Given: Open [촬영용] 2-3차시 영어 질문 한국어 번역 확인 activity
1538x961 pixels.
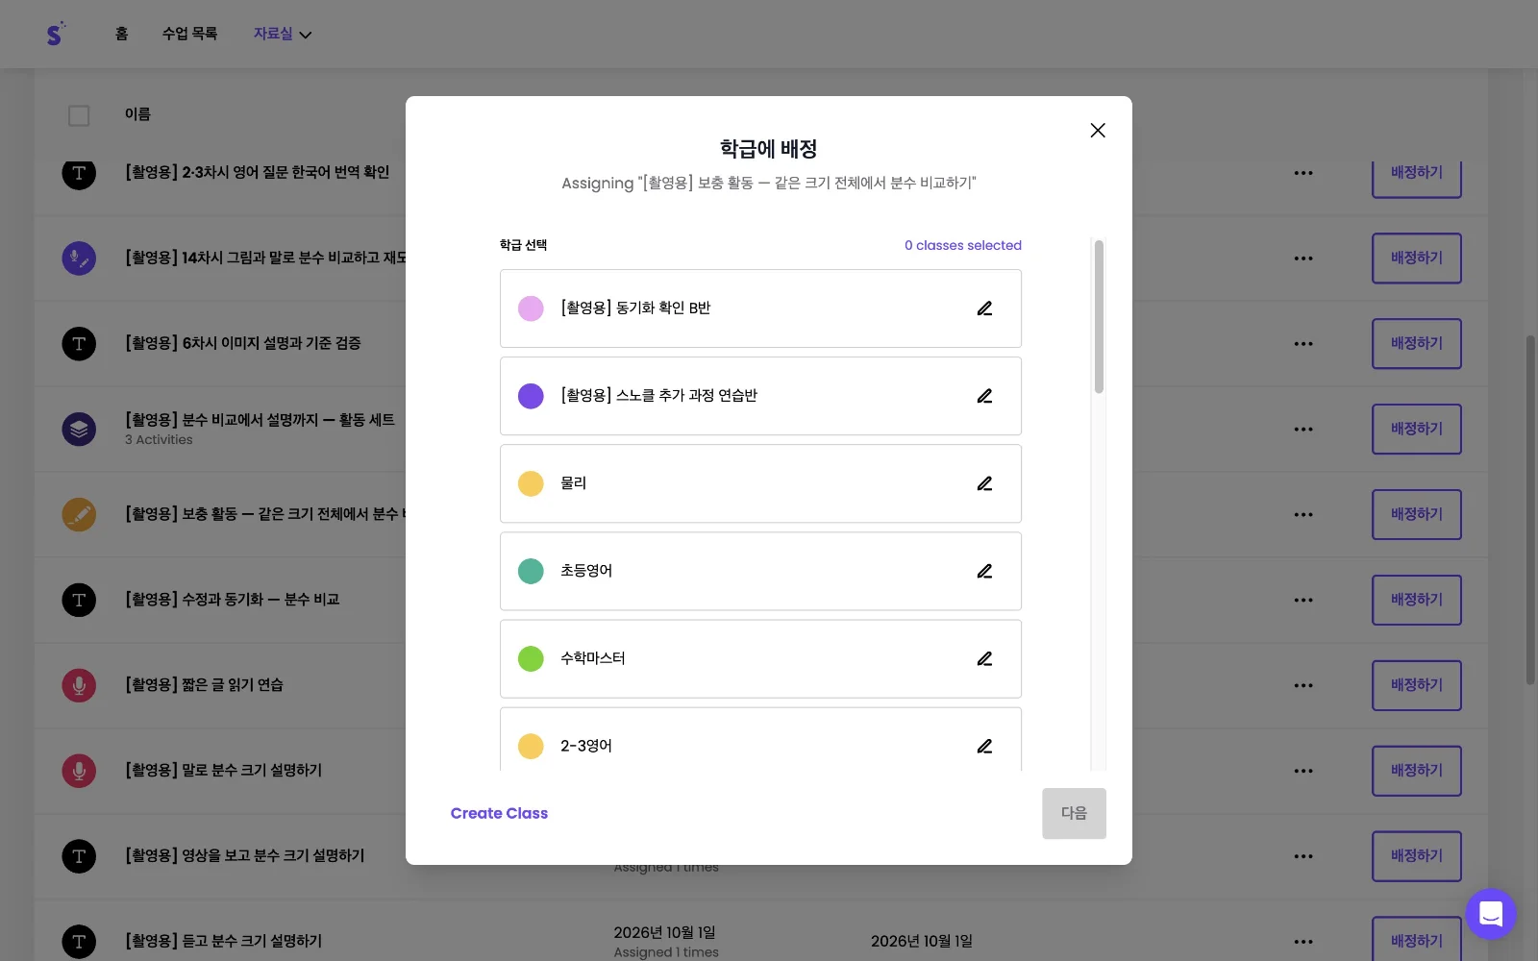Looking at the screenshot, I should click(x=257, y=172).
